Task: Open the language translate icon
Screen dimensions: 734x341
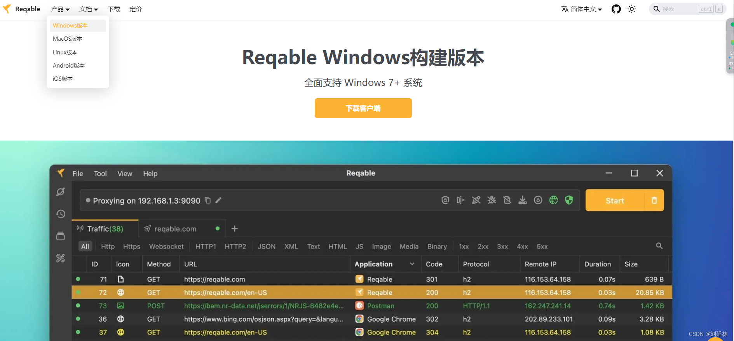Action: click(565, 9)
